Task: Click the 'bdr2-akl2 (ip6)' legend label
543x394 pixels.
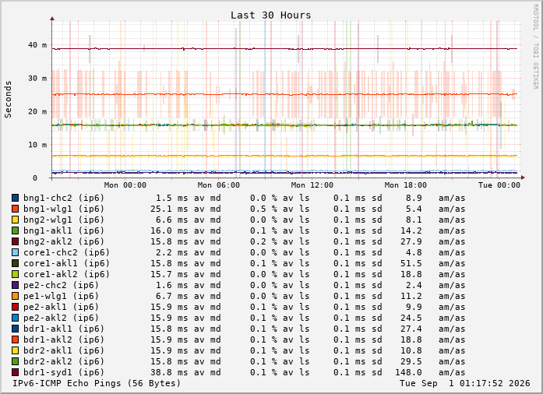Action: pyautogui.click(x=64, y=361)
